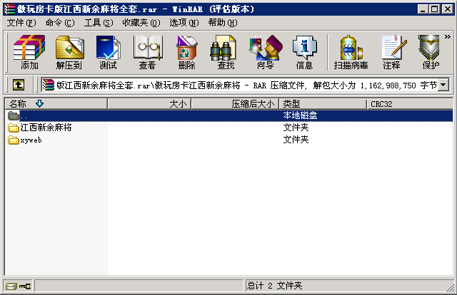457x295 pixels.
Task: Open the 工具(S) menu
Action: tap(99, 22)
